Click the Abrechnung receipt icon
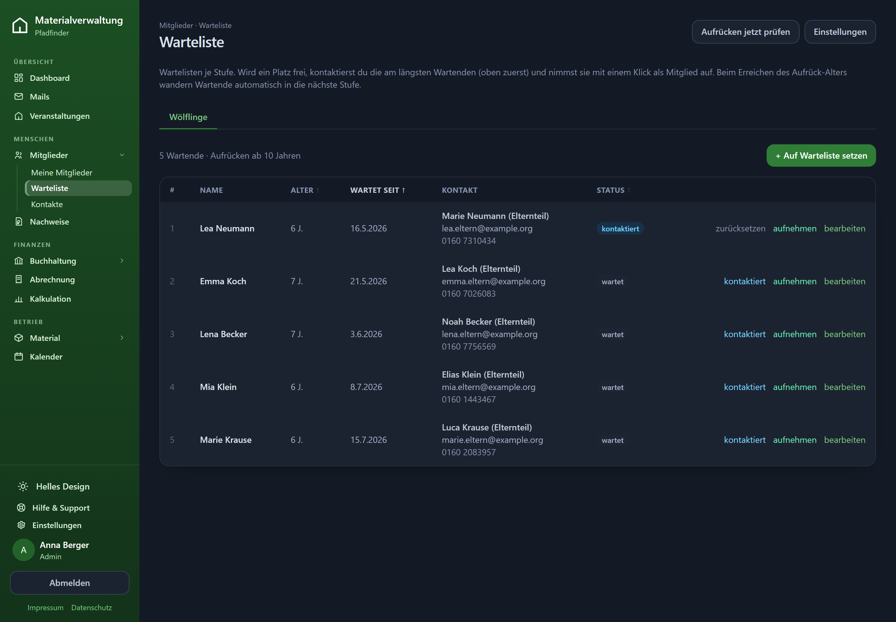 19,279
